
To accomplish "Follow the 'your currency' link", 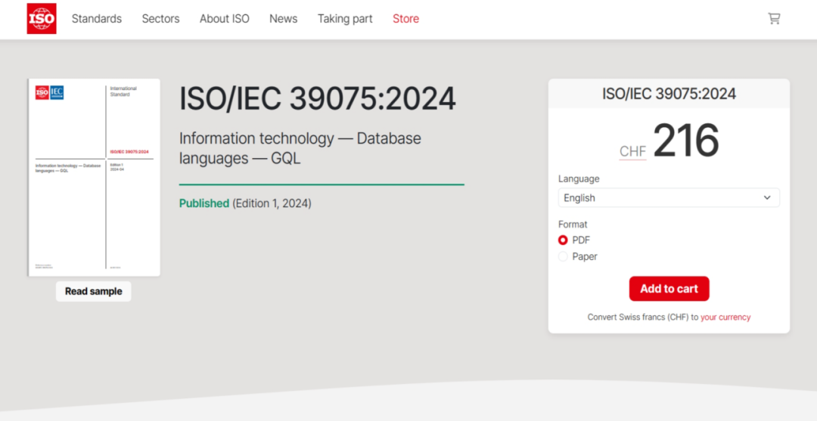I will coord(725,317).
